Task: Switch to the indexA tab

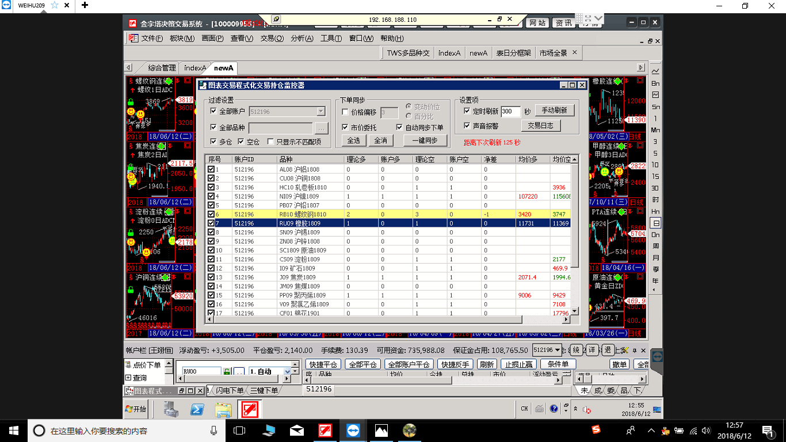Action: coord(194,68)
